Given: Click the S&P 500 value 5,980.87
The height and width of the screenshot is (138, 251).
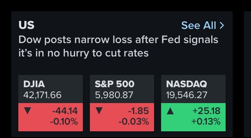Looking at the screenshot, I should (114, 95).
